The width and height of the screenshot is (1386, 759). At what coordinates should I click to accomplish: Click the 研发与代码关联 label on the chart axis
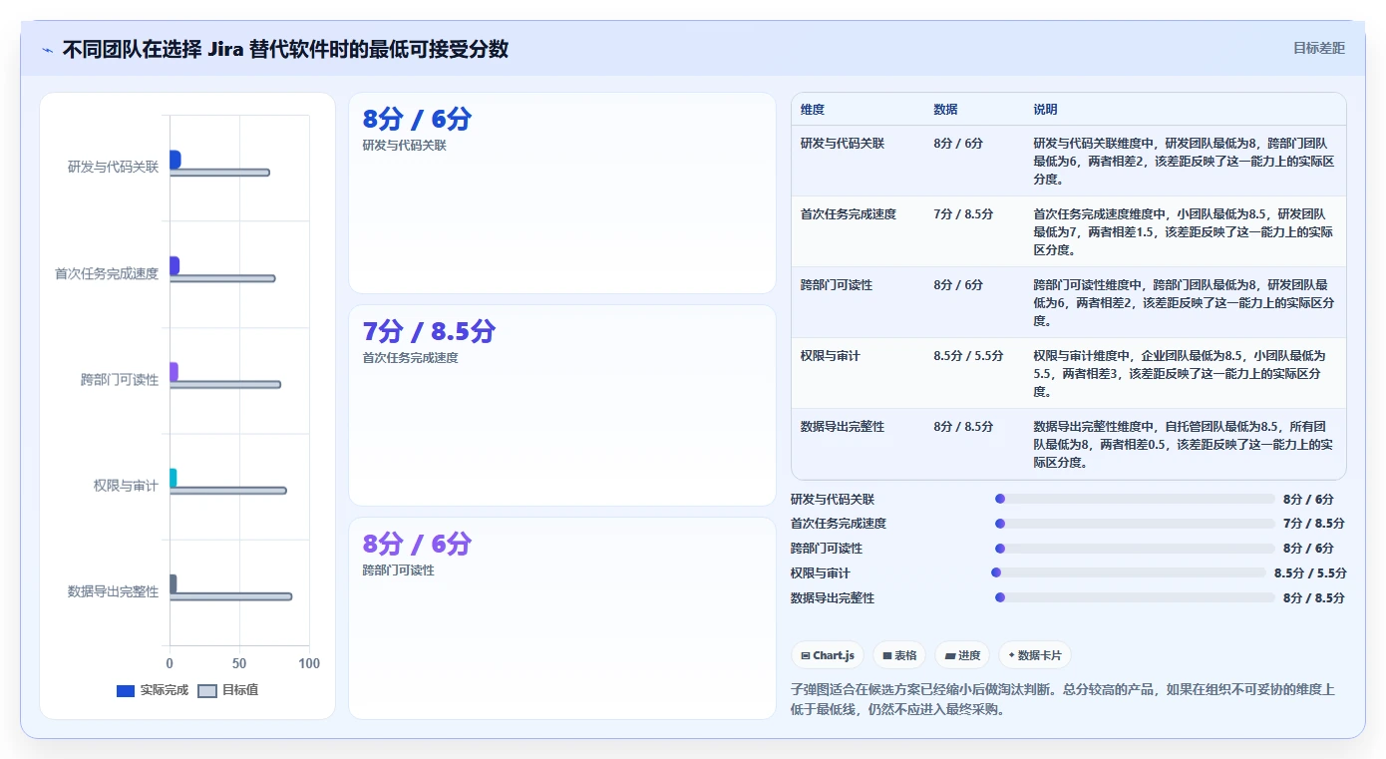pyautogui.click(x=113, y=167)
